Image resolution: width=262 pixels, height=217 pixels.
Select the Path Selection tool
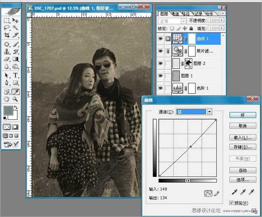point(7,76)
